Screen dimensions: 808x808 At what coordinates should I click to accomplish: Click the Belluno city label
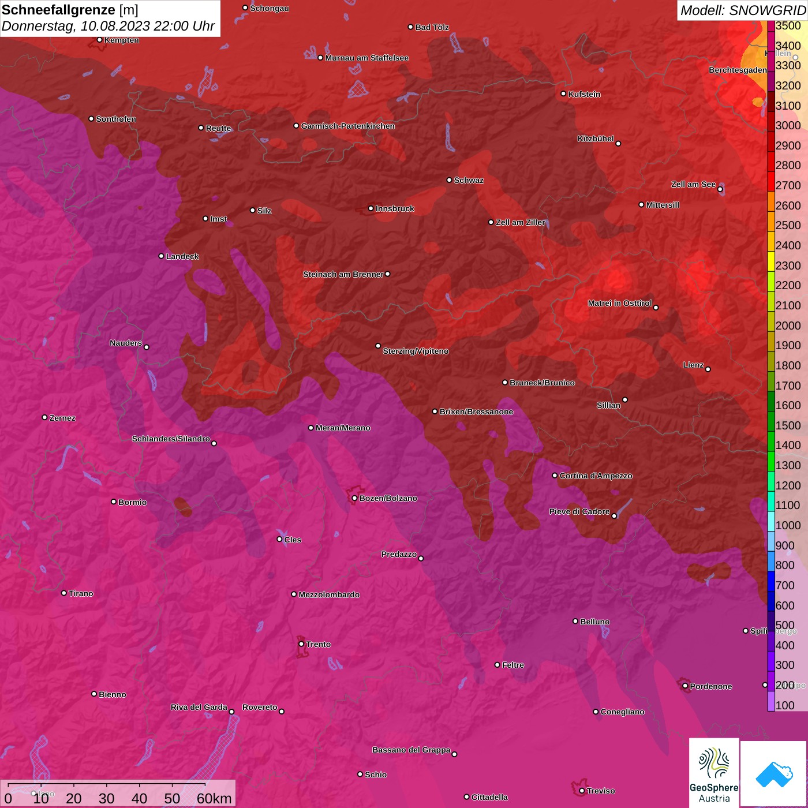click(594, 622)
